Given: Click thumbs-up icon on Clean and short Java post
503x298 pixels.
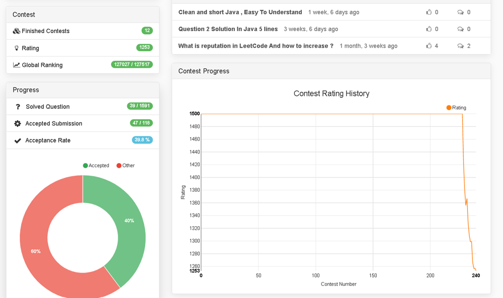Looking at the screenshot, I should tap(429, 12).
